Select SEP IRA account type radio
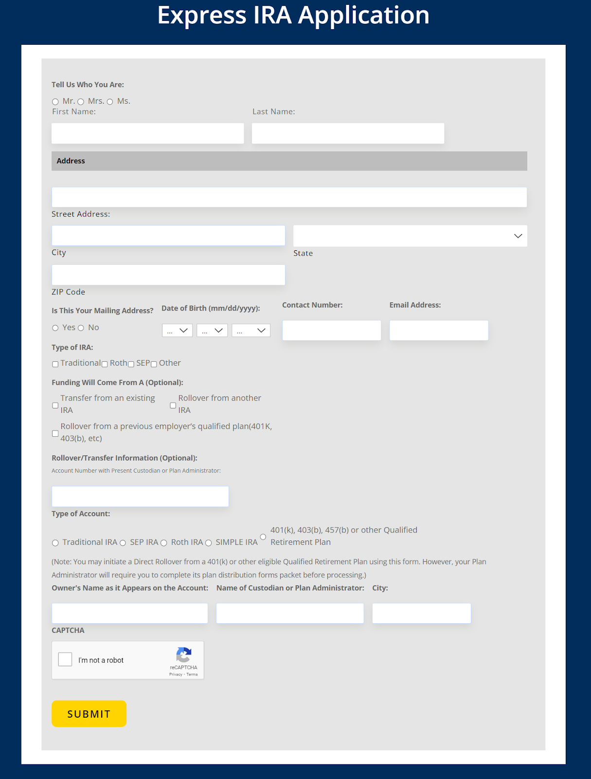Image resolution: width=591 pixels, height=779 pixels. click(123, 543)
